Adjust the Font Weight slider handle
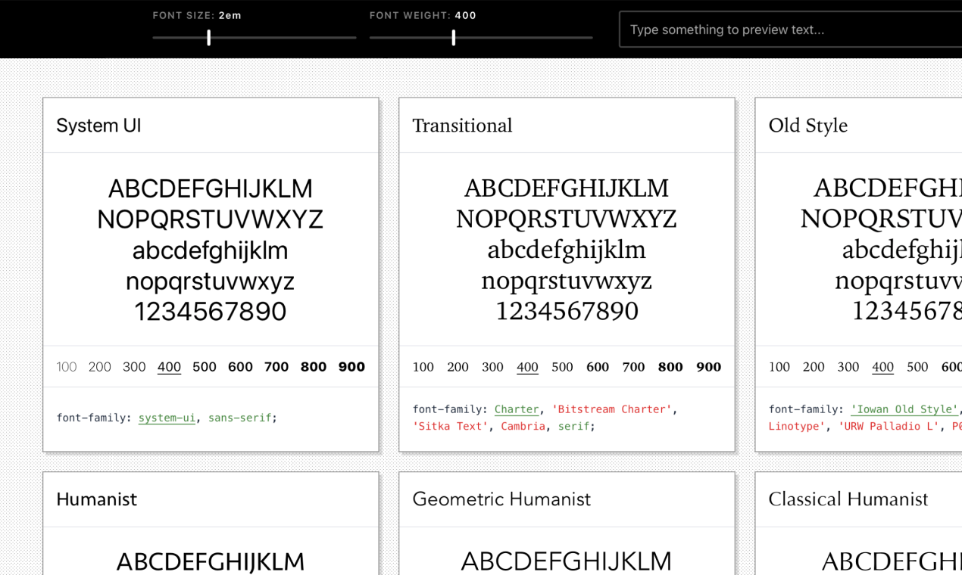 coord(454,37)
